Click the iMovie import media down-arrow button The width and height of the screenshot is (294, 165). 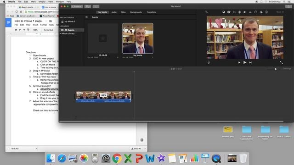coord(96,6)
